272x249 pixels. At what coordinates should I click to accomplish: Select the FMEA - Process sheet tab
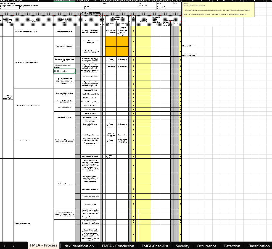pos(43,246)
